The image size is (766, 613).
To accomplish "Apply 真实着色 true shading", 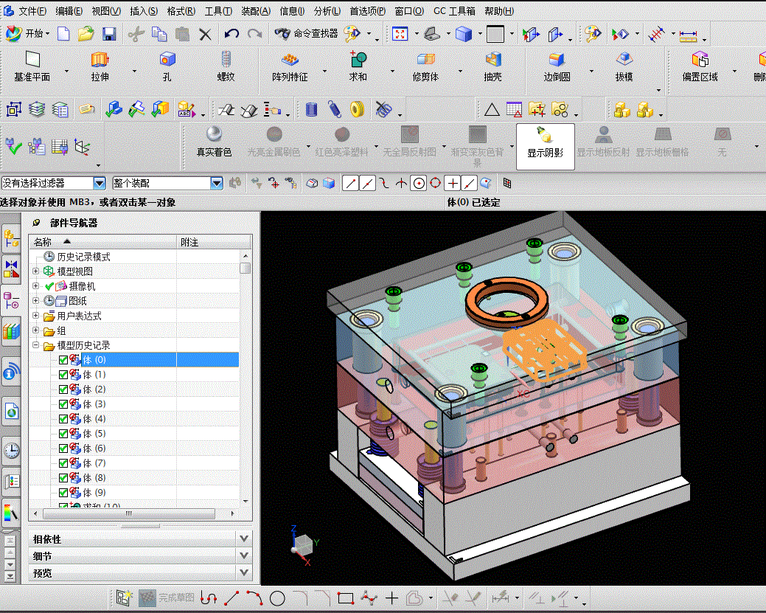I will (x=214, y=142).
